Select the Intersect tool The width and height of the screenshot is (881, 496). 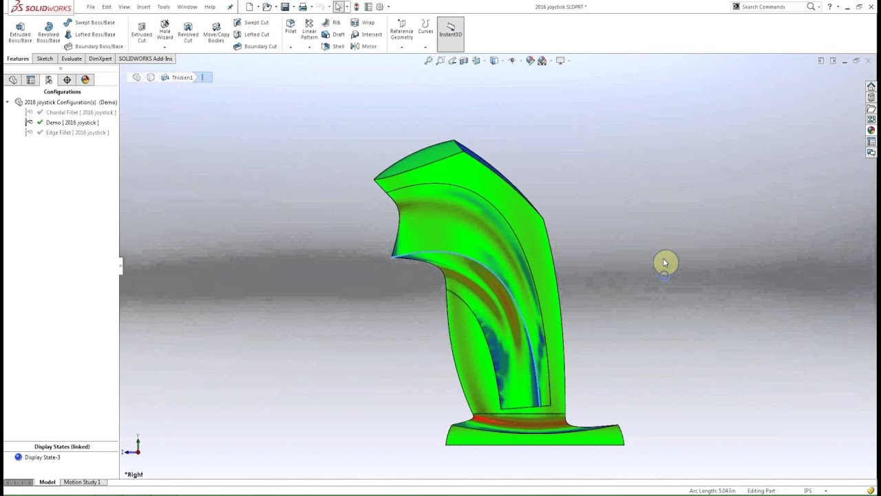point(366,34)
